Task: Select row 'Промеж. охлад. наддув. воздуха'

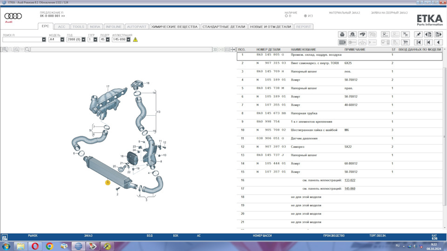Action: (x=339, y=56)
